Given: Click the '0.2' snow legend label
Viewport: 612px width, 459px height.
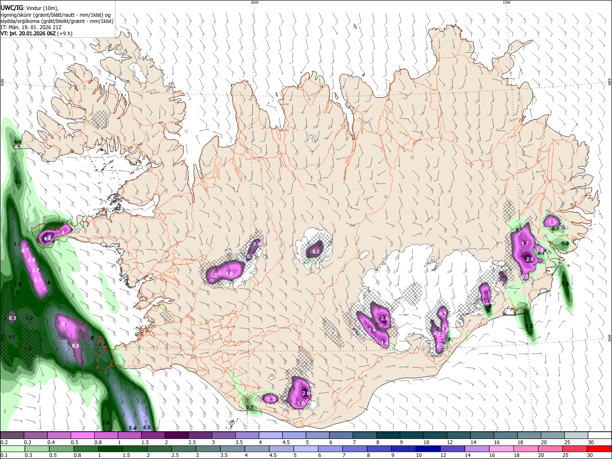Looking at the screenshot, I should [3, 442].
